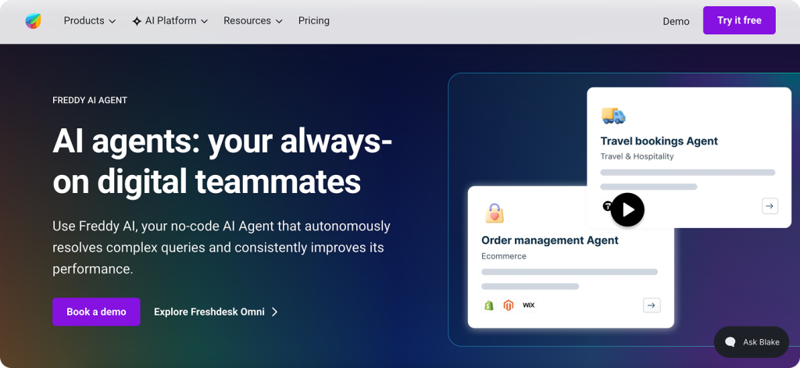Screen dimensions: 800x368
Task: Open the Products menu
Action: [90, 21]
